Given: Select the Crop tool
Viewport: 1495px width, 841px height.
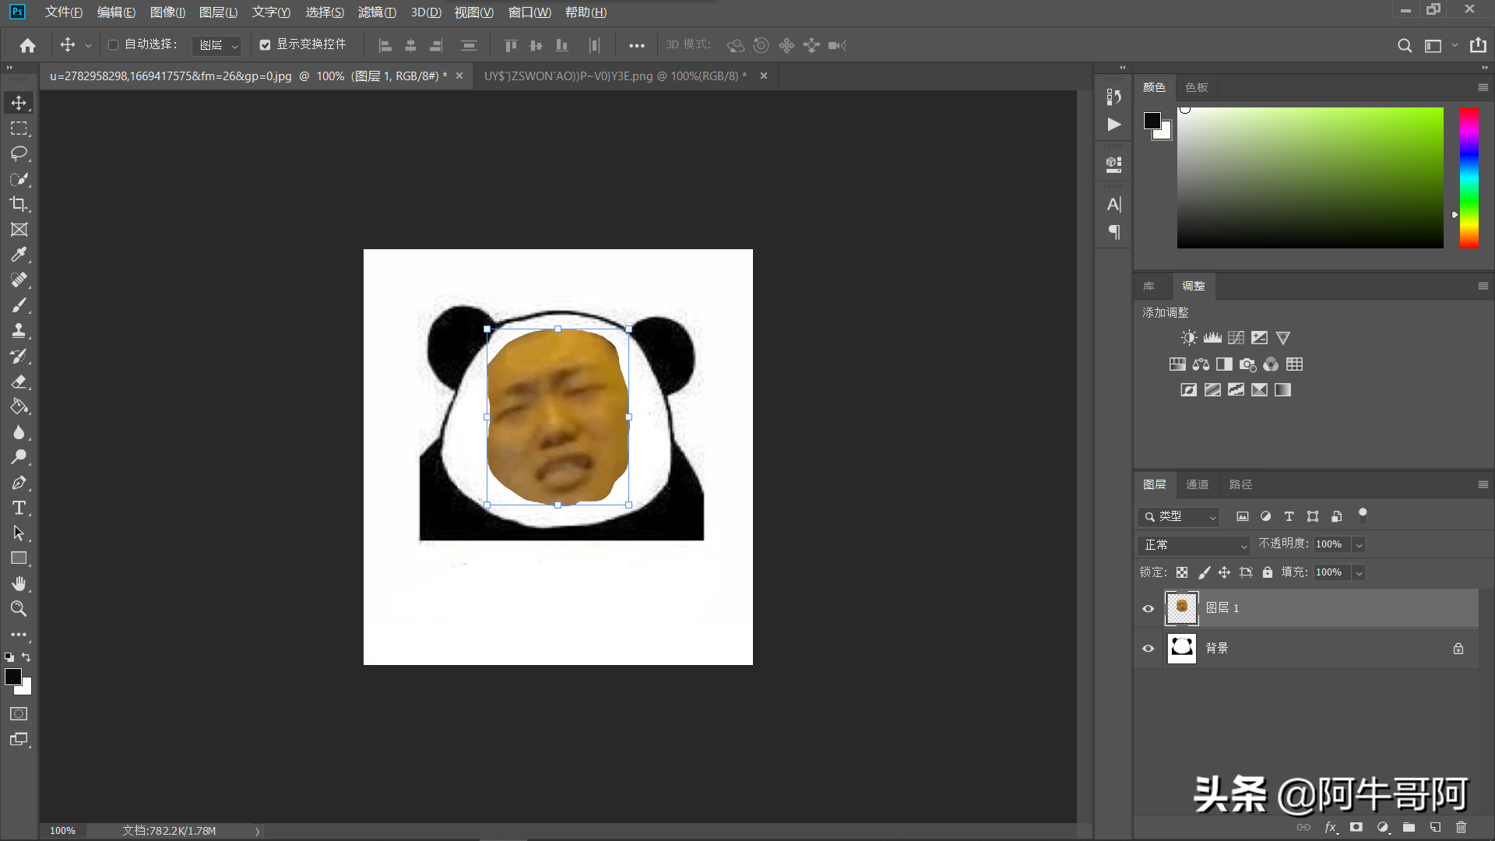Looking at the screenshot, I should (x=19, y=204).
